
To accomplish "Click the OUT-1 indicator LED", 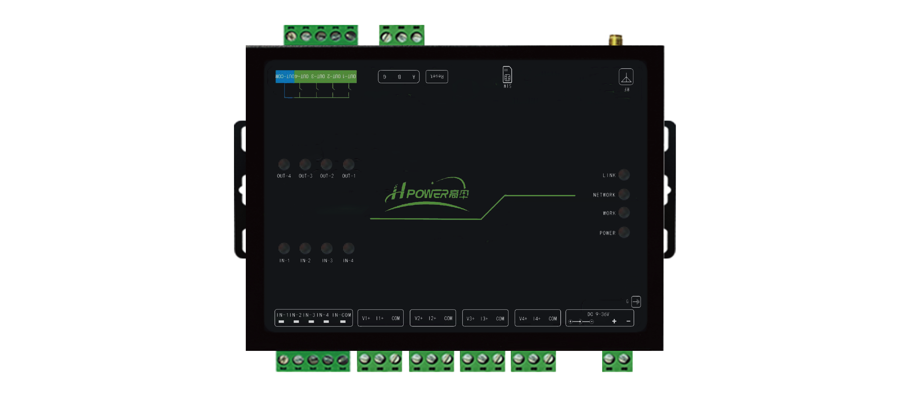I will click(348, 164).
